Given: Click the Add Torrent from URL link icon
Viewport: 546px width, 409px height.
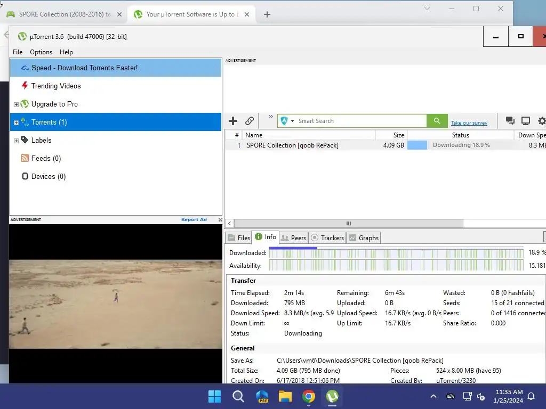Looking at the screenshot, I should click(x=250, y=121).
